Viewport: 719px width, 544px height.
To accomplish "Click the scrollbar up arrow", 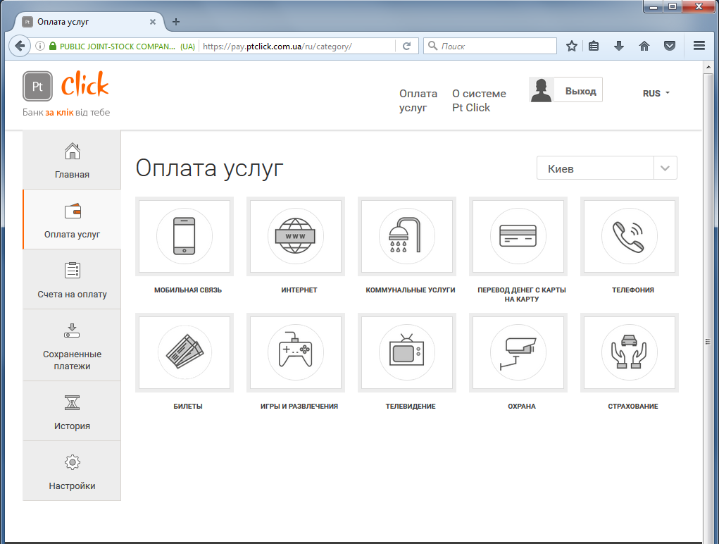I will point(708,67).
